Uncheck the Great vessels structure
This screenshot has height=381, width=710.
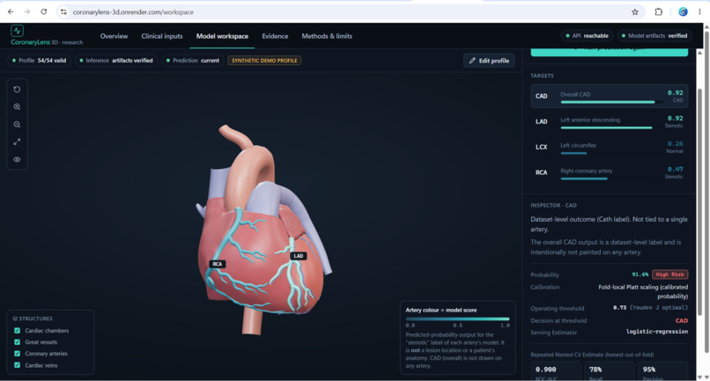pos(18,342)
